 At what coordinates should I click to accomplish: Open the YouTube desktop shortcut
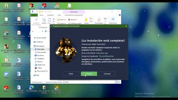point(6,89)
